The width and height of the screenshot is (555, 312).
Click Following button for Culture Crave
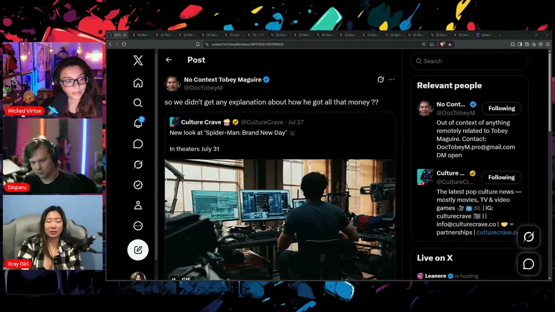502,177
